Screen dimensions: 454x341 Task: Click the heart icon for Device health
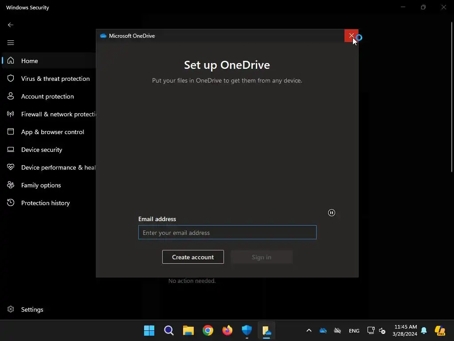[x=11, y=167]
